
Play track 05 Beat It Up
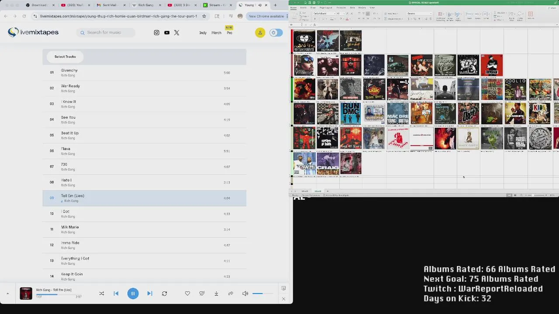tap(144, 135)
